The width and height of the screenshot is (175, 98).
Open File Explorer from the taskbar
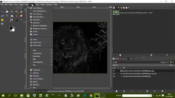[22, 96]
